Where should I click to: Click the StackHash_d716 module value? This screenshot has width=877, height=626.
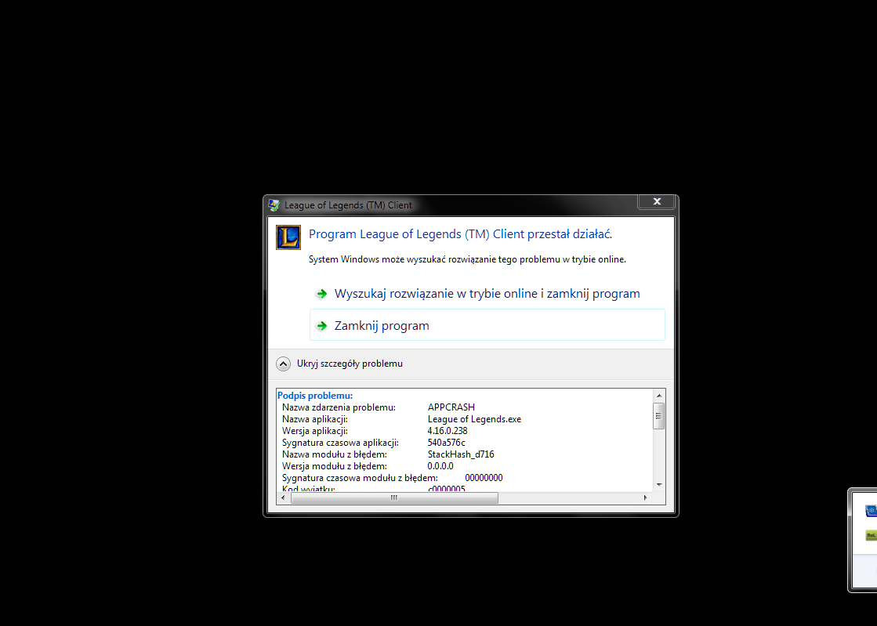point(461,454)
